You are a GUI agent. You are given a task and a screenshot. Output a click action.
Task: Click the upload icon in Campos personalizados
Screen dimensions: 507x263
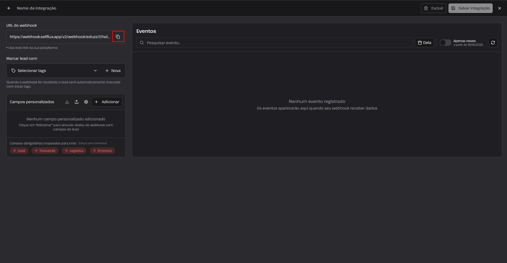77,102
